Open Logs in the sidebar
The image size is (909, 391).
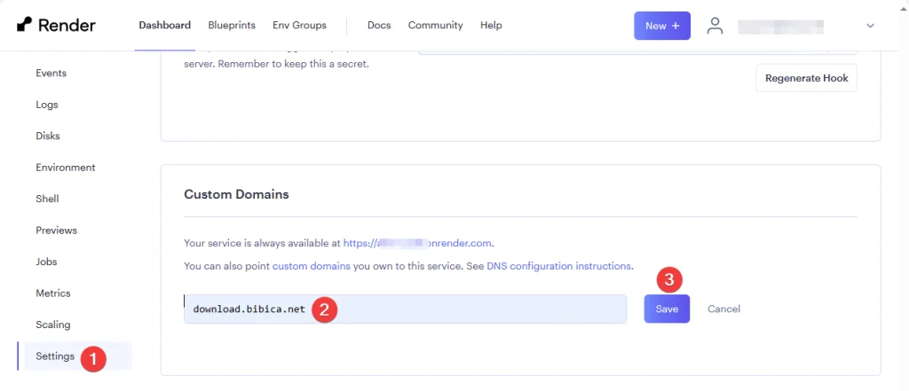pos(47,105)
